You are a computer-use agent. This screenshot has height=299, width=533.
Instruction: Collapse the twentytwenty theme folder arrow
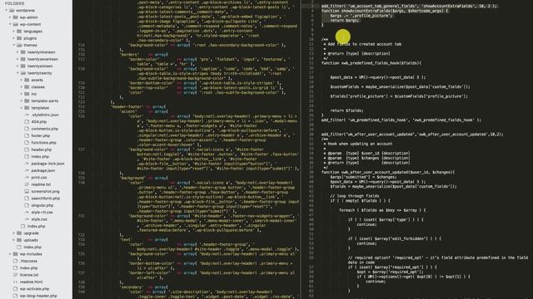point(17,73)
